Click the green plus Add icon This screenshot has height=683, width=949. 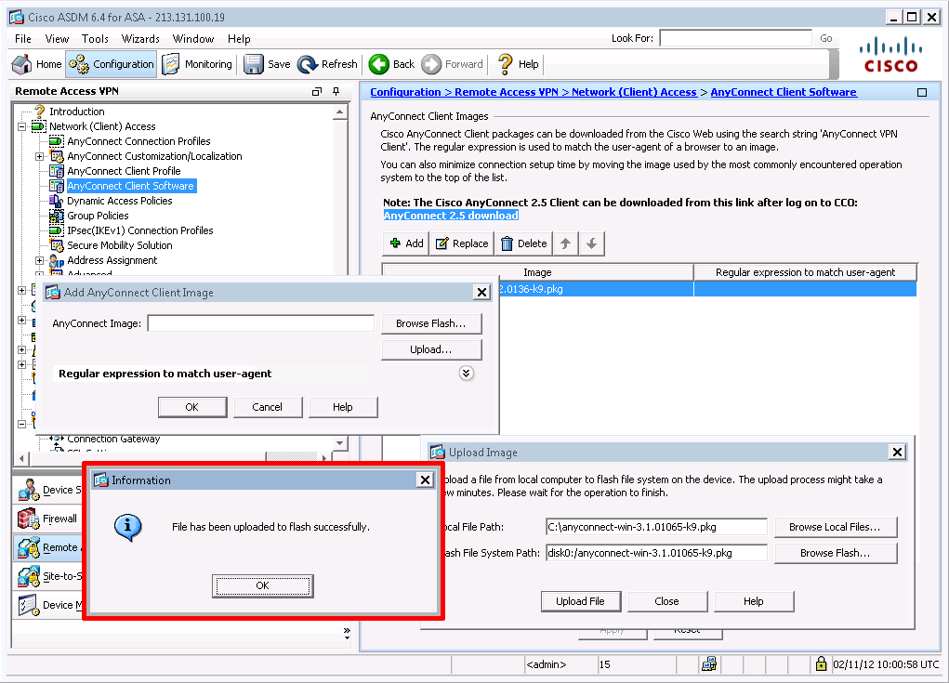point(395,243)
